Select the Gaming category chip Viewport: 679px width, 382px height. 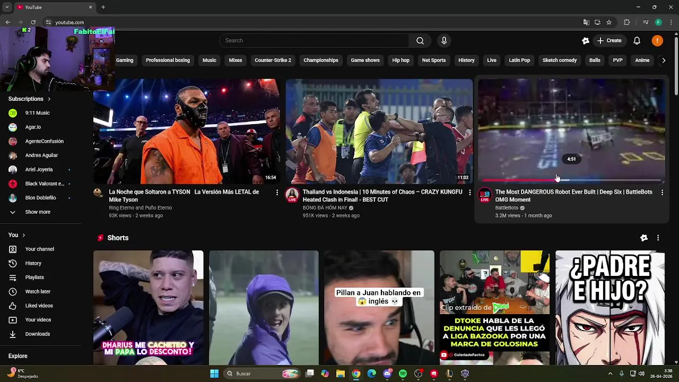pyautogui.click(x=125, y=60)
